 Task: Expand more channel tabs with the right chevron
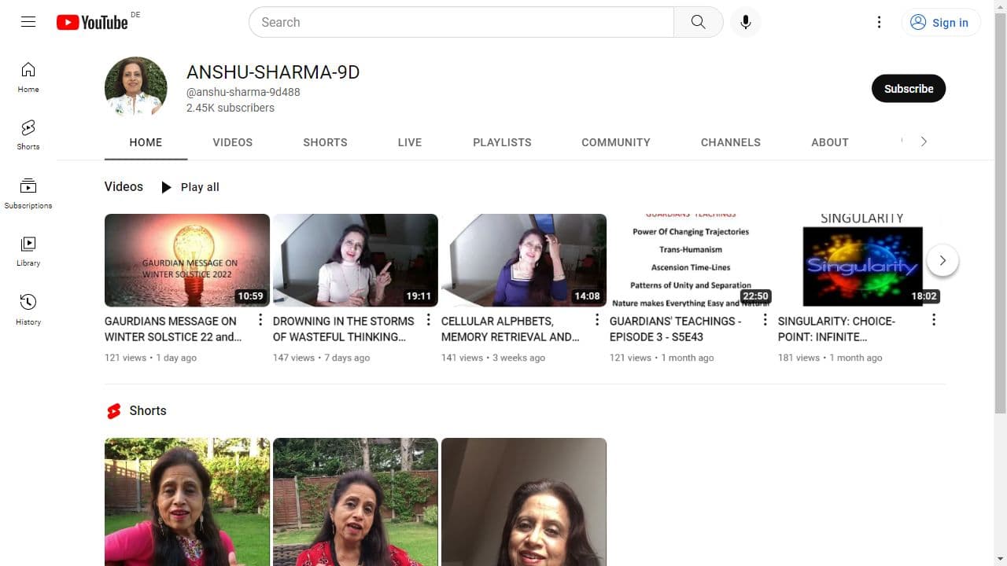924,142
